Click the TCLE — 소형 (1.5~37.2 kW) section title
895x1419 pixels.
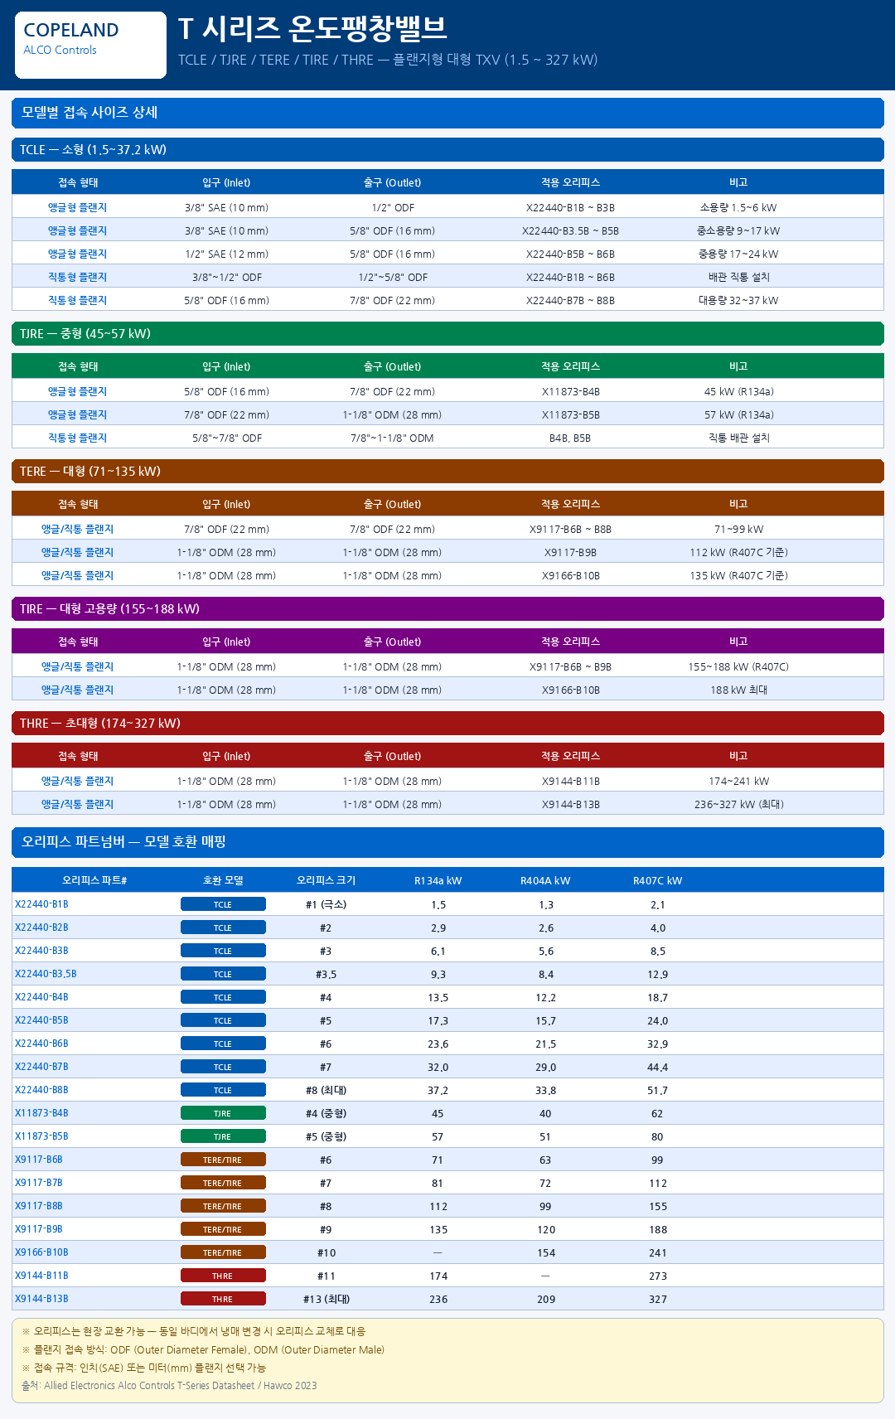[x=447, y=150]
